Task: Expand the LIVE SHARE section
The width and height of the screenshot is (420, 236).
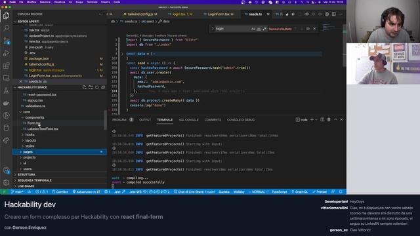Action: [26, 186]
